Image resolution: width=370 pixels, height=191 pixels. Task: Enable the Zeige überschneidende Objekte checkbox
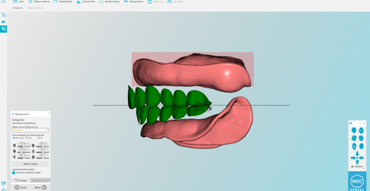click(14, 173)
